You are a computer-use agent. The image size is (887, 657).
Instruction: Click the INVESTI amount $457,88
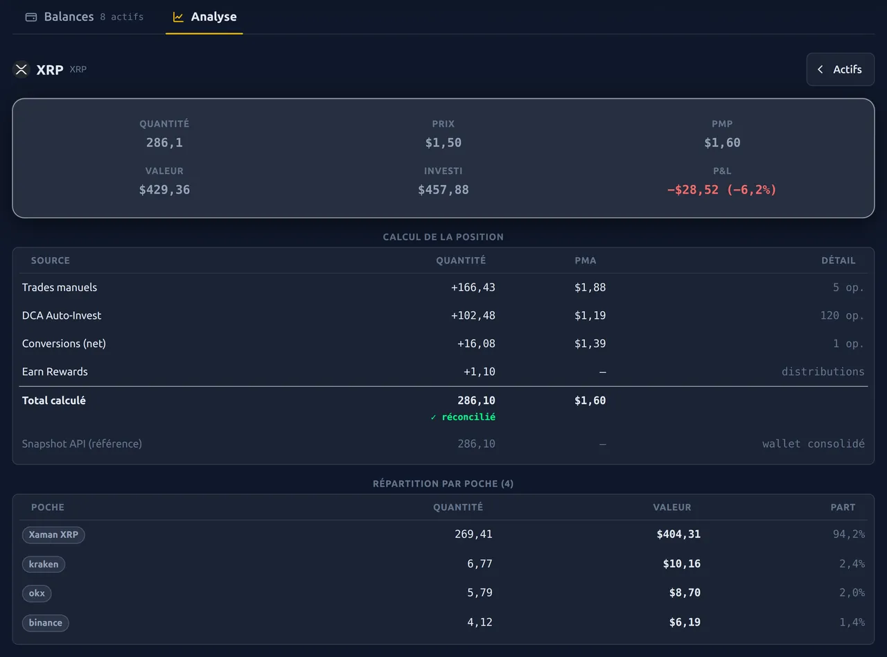(x=443, y=190)
